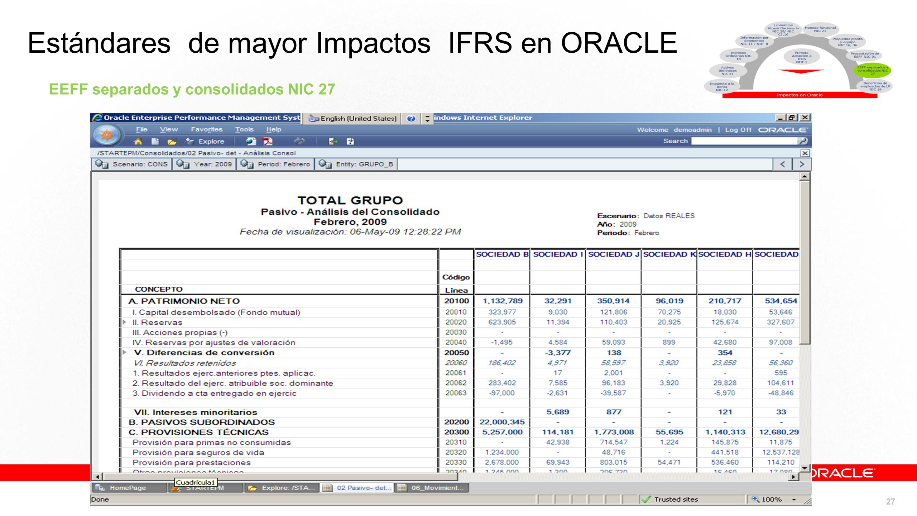Image resolution: width=917 pixels, height=516 pixels.
Task: Select B. PASIVOS SUBORDINADOS row label
Action: pos(202,422)
